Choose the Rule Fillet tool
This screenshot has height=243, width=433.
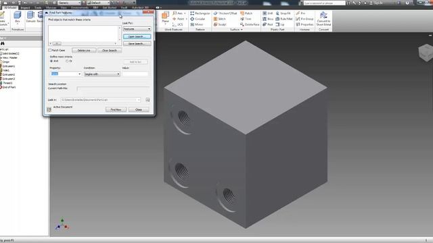pos(284,19)
